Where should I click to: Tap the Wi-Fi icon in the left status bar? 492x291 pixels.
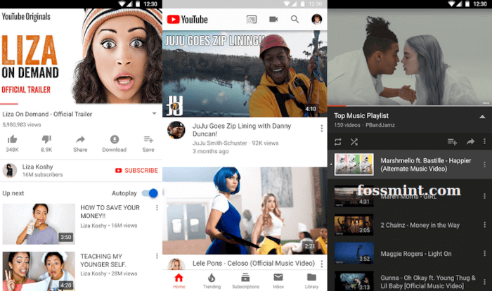(122, 4)
